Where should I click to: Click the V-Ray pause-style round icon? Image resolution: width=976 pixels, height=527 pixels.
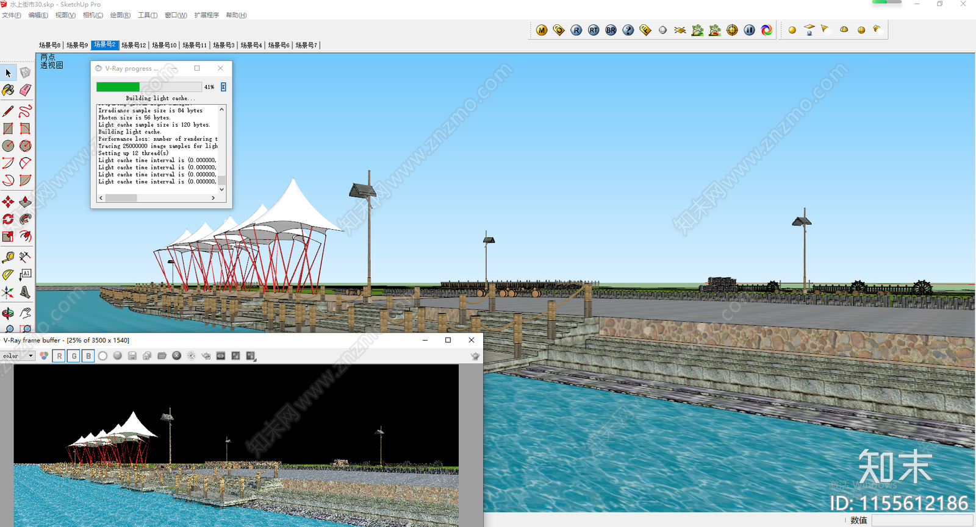click(749, 30)
